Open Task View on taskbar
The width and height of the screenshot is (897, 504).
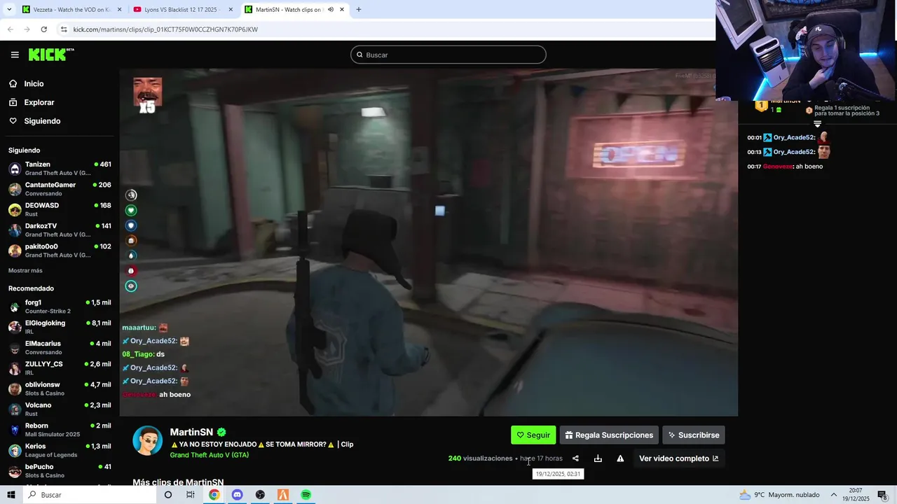(x=191, y=495)
